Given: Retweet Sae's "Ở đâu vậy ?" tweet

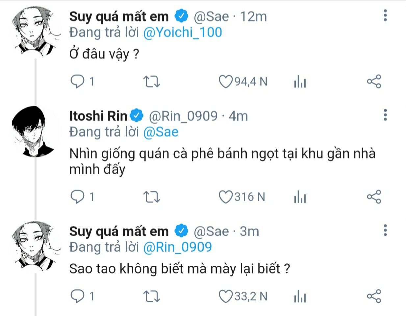Looking at the screenshot, I should pos(152,82).
